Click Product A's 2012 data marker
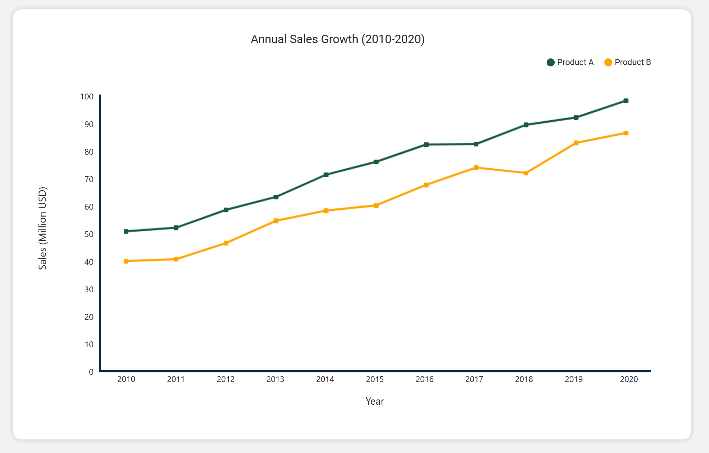The height and width of the screenshot is (453, 709). click(x=226, y=210)
